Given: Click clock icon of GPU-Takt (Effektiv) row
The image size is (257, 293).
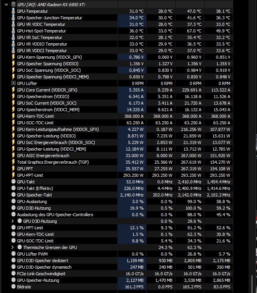Looking at the screenshot, I should 13,188.
